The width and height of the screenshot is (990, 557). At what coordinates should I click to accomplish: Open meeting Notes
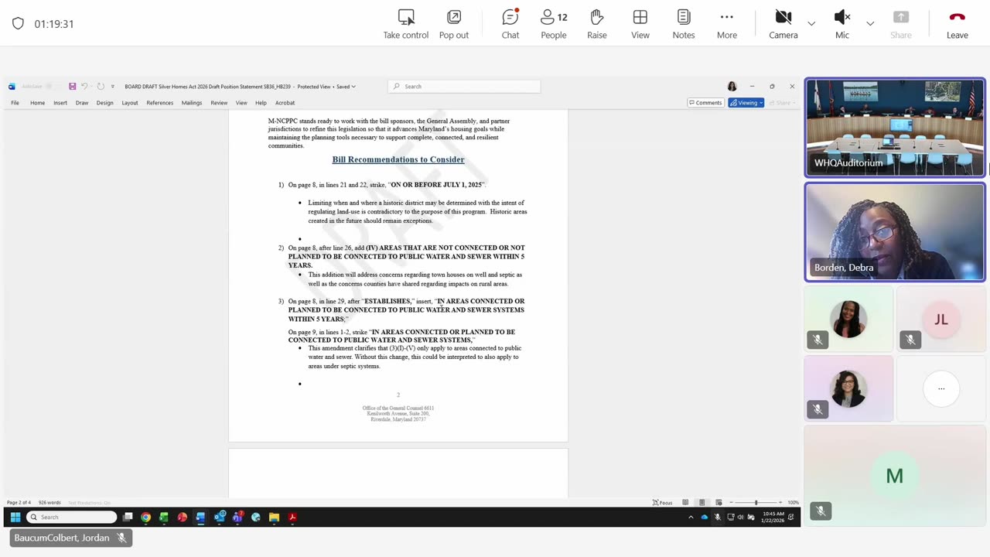coord(684,24)
